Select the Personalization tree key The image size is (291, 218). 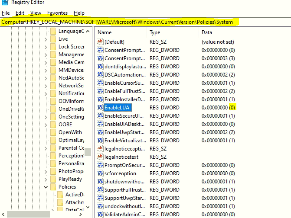click(x=71, y=163)
